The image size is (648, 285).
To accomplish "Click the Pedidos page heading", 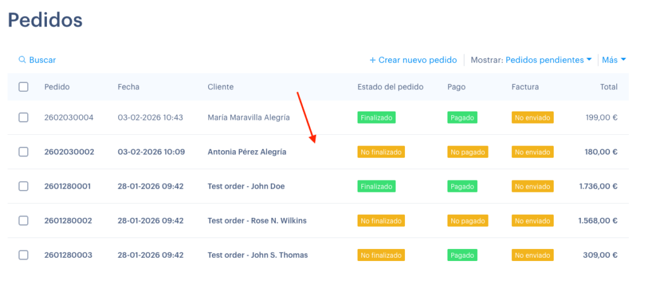I will [x=45, y=20].
